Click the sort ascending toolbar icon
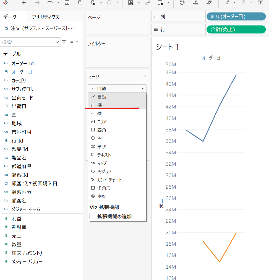The width and height of the screenshot is (269, 280). [x=196, y=3]
